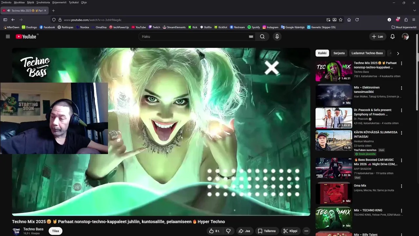Viewport: 419px width, 236px height.
Task: Select the Sarjasta filter chip
Action: pyautogui.click(x=339, y=53)
